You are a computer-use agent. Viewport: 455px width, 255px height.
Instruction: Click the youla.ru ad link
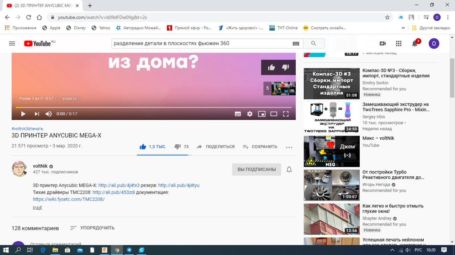71,99
